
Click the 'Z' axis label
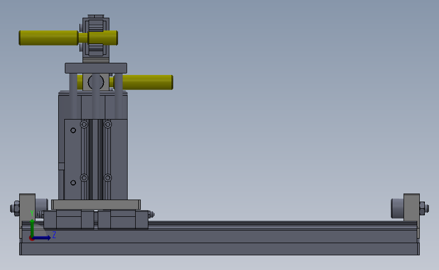point(54,235)
